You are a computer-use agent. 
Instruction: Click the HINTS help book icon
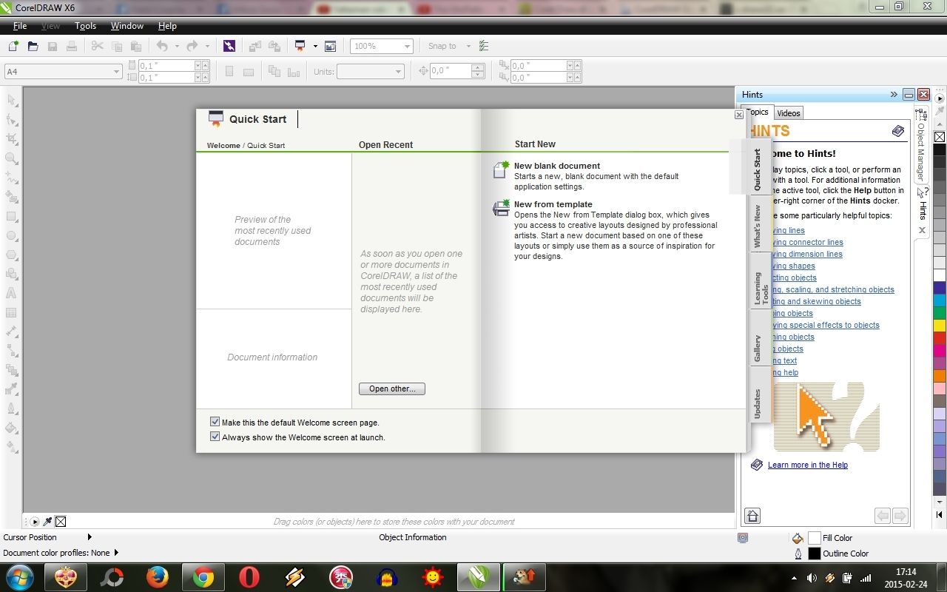pos(898,131)
